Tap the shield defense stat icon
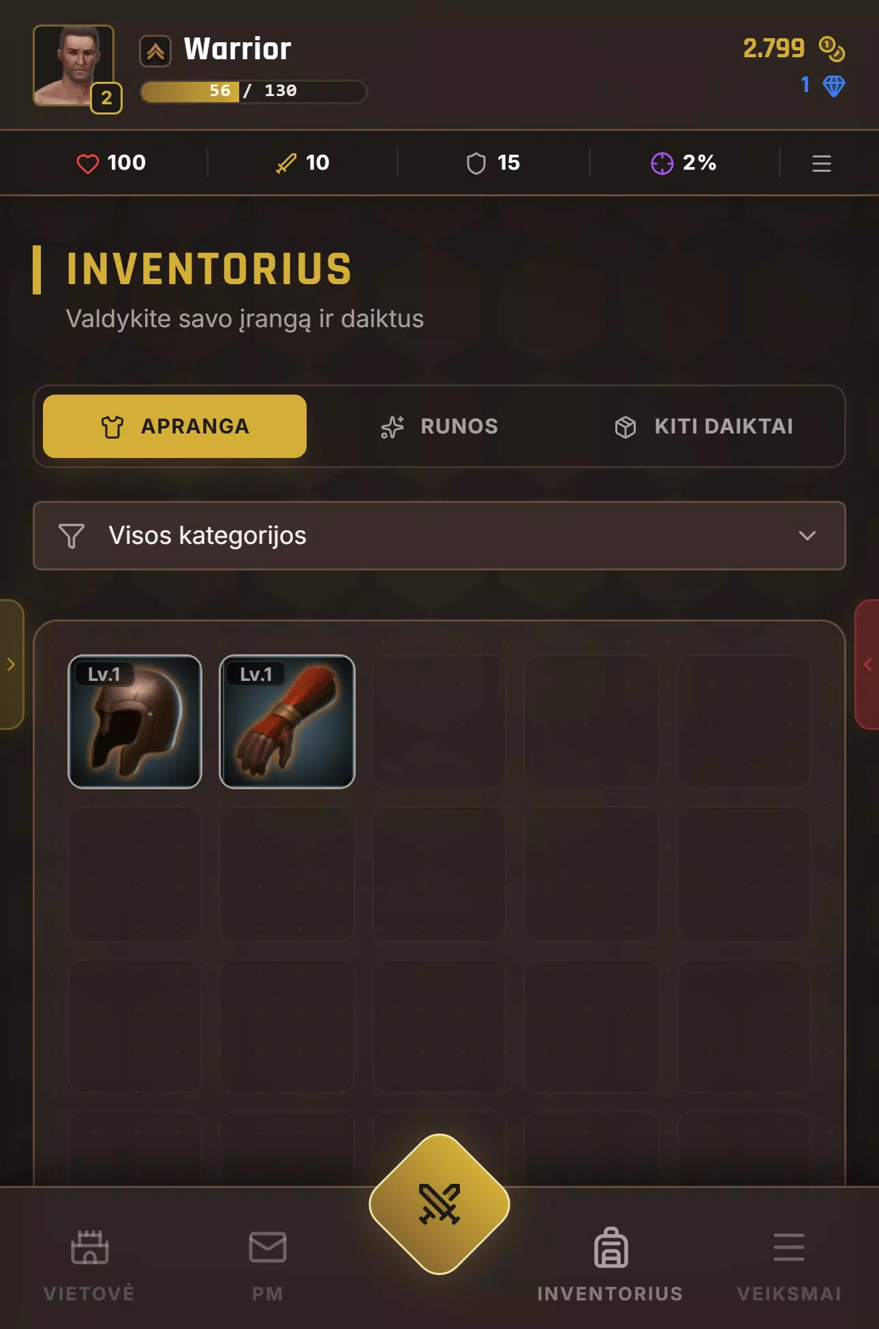Viewport: 879px width, 1329px height. point(476,164)
